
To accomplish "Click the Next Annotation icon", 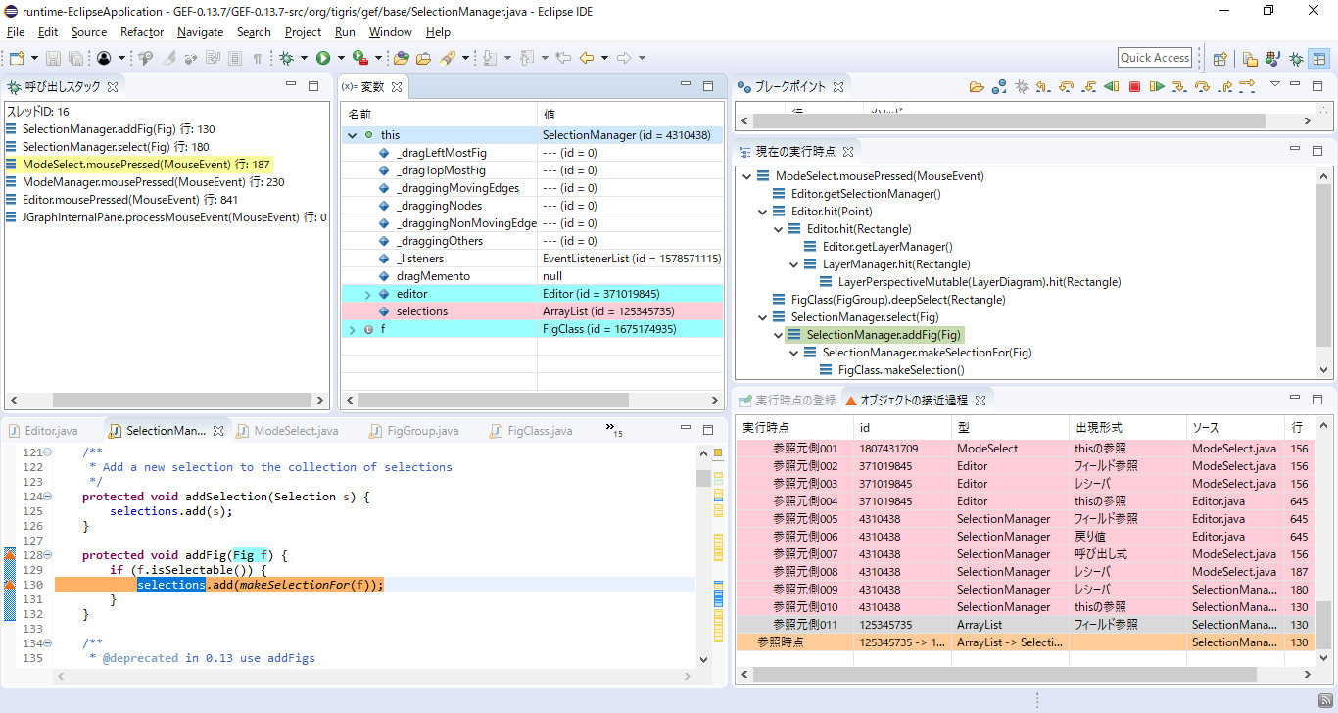I will click(x=490, y=58).
